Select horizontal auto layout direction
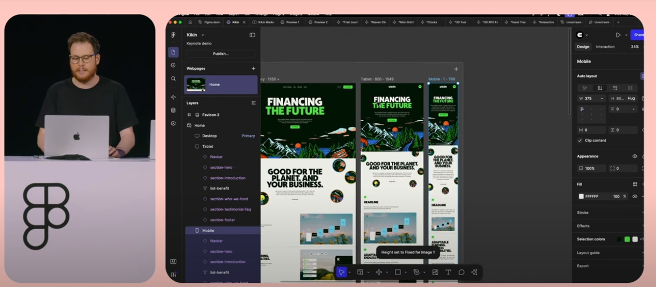 coord(615,88)
